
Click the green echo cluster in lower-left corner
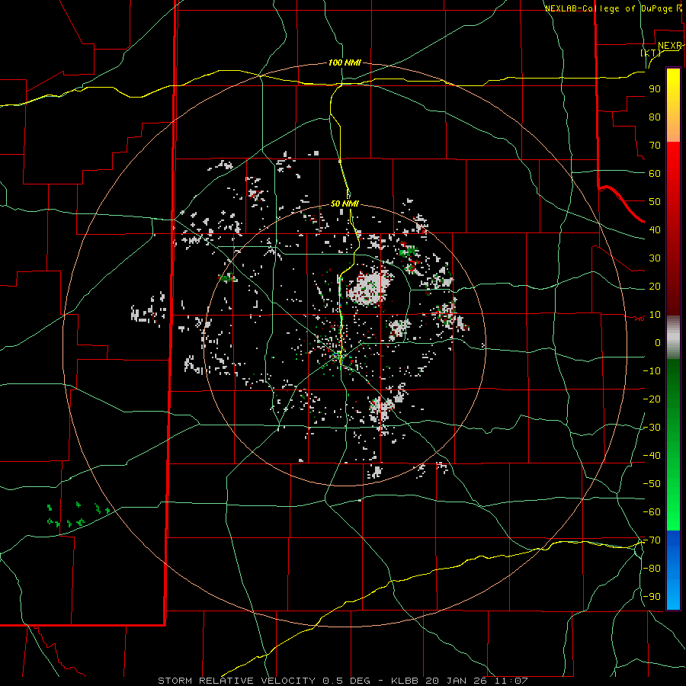[78, 515]
